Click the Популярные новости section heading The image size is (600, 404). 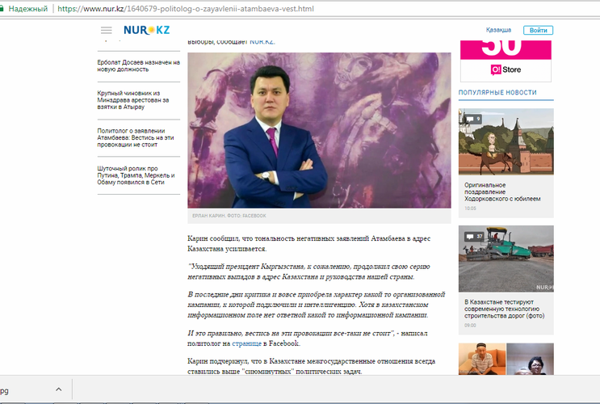(x=497, y=93)
